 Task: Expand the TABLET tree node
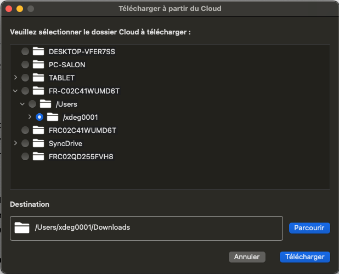click(16, 78)
